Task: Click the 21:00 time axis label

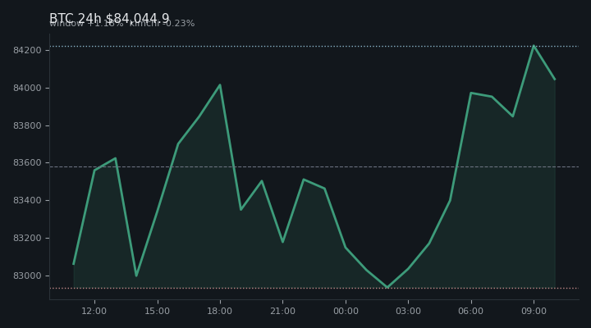Action: point(282,311)
